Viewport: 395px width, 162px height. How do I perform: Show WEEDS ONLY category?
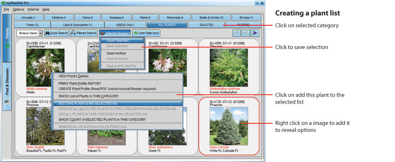(x=125, y=25)
